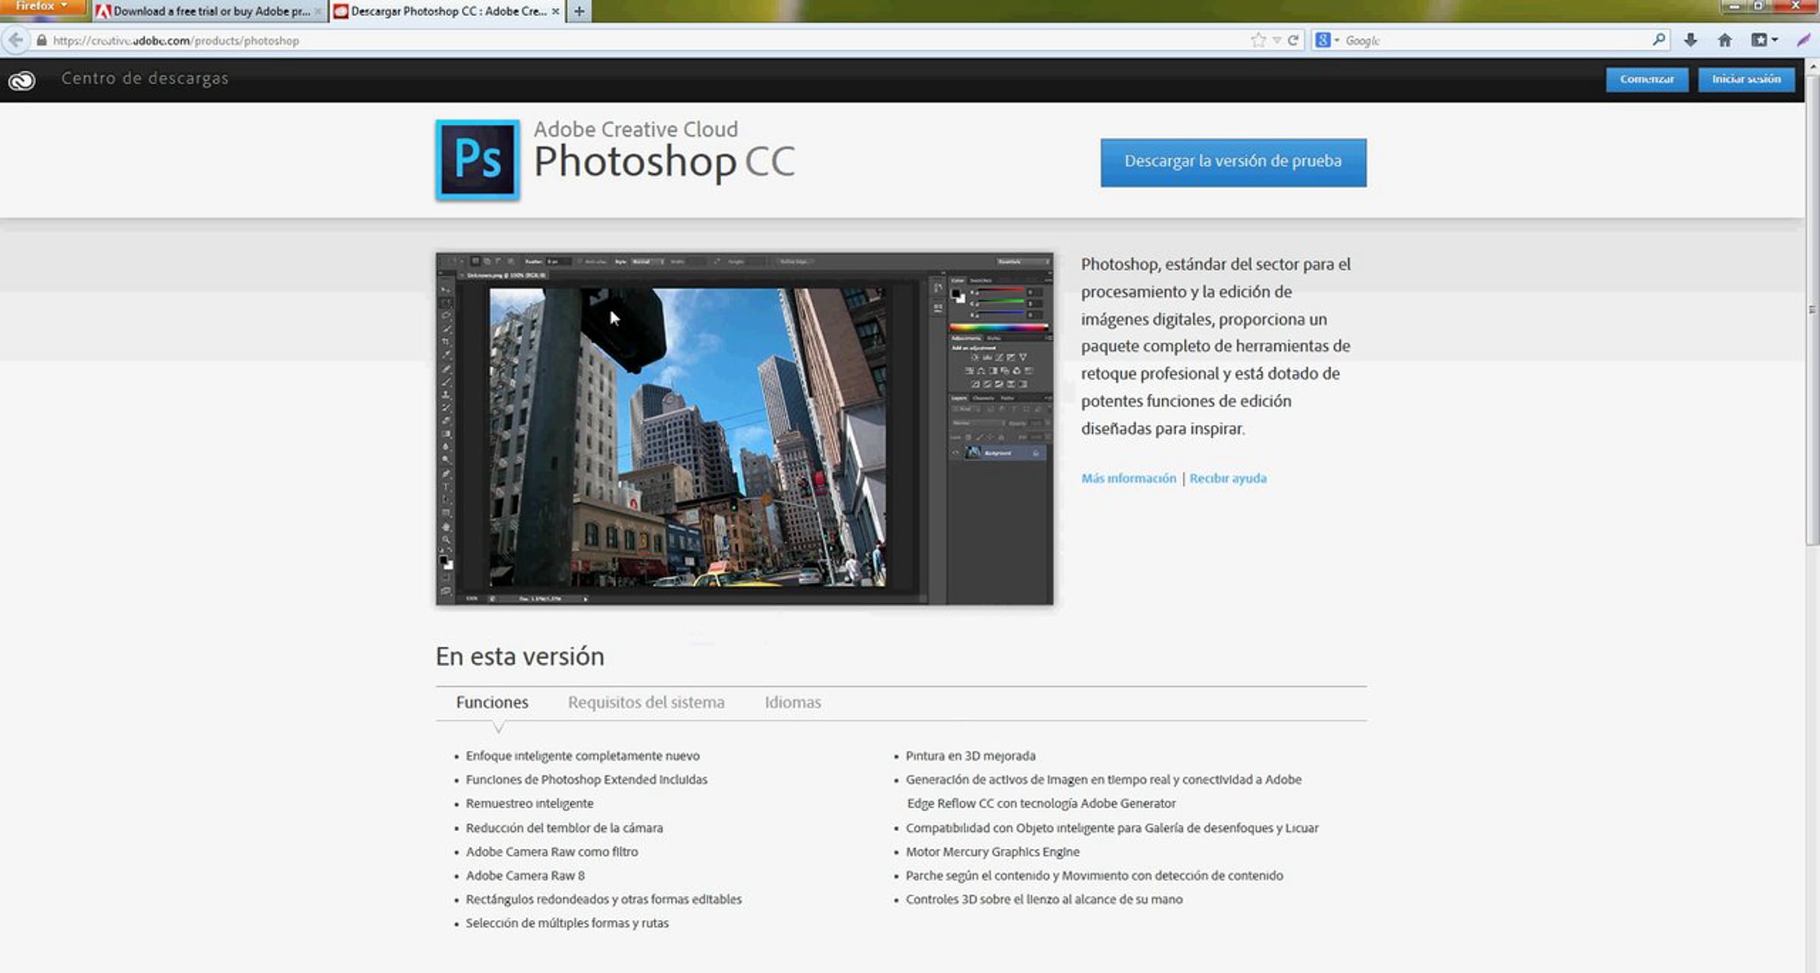Open Firefox downloads via the arrow icon
The width and height of the screenshot is (1820, 973).
click(1690, 40)
